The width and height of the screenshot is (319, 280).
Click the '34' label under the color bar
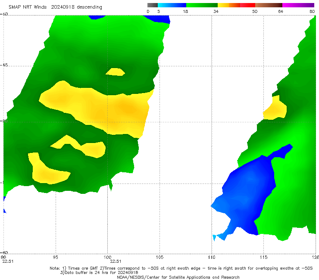[x=216, y=11]
